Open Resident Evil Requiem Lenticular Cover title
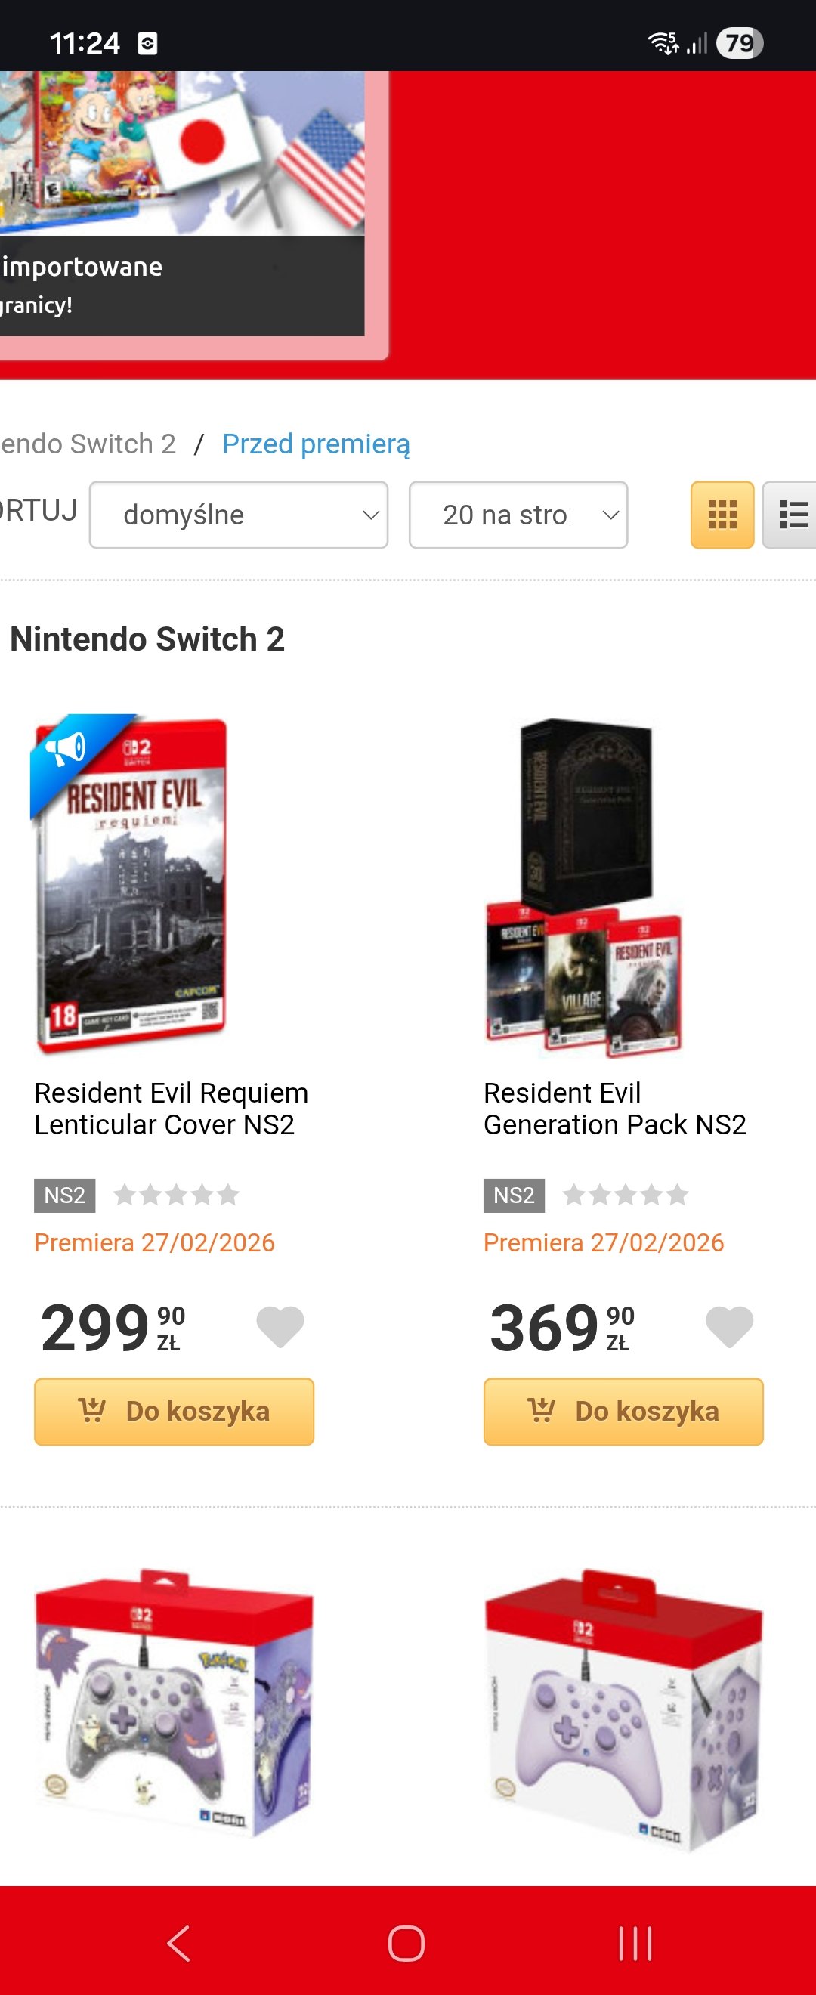This screenshot has width=816, height=1995. (x=171, y=1109)
